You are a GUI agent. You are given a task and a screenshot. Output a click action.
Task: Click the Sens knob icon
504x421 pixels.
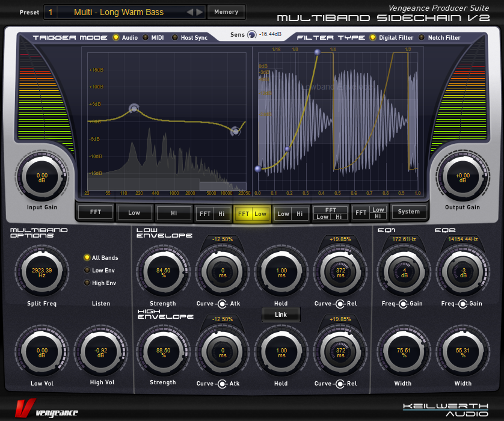(251, 35)
